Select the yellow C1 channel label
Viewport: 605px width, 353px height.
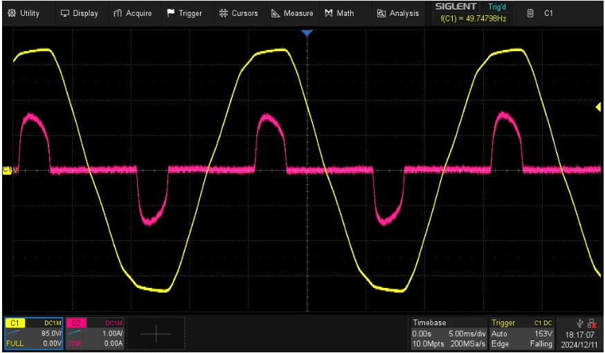tap(15, 323)
